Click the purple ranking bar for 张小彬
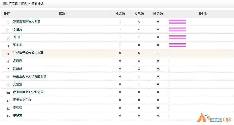This screenshot has height=125, width=234. coord(178,45)
